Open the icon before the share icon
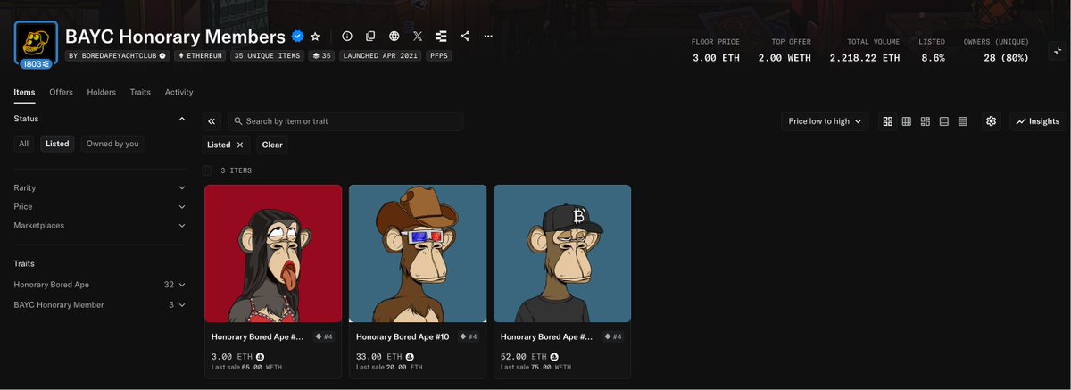 click(441, 37)
